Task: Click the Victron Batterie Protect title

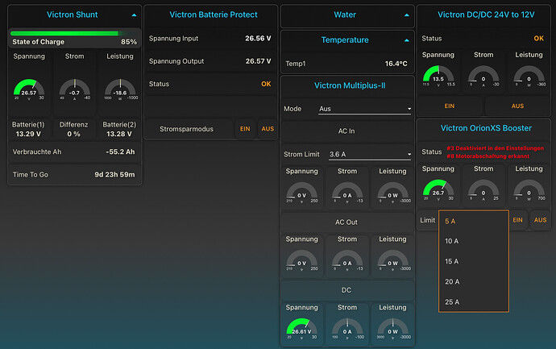Action: click(x=214, y=15)
